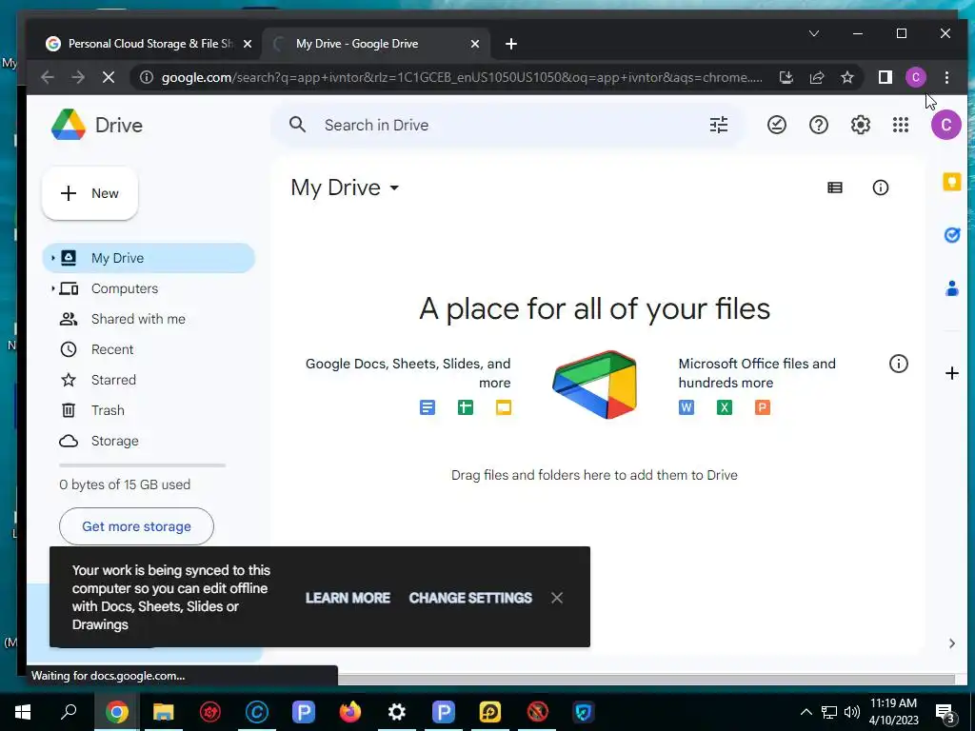
Task: Switch to list layout view icon
Action: [x=834, y=188]
